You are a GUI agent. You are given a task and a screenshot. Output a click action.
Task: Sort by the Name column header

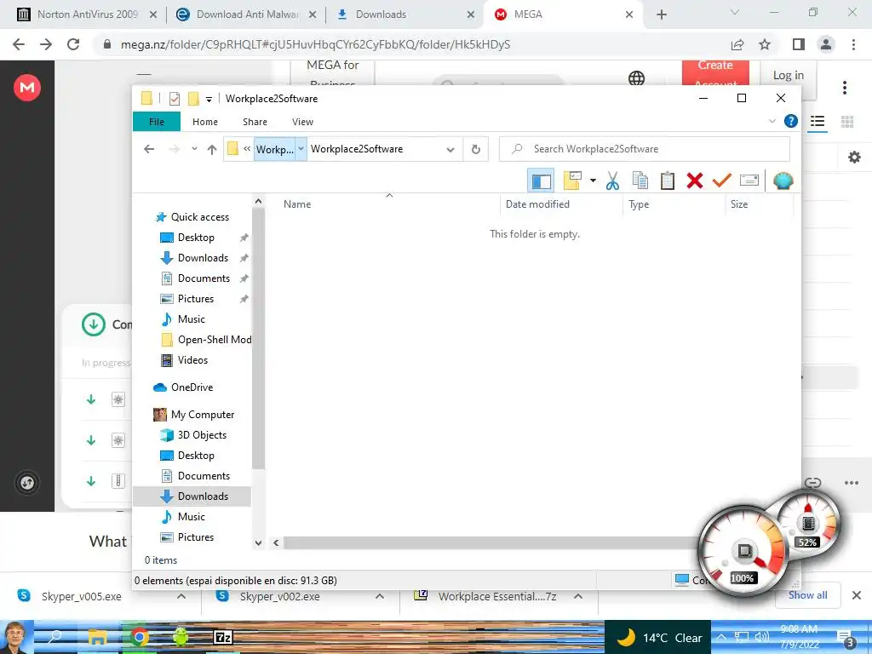(x=297, y=204)
